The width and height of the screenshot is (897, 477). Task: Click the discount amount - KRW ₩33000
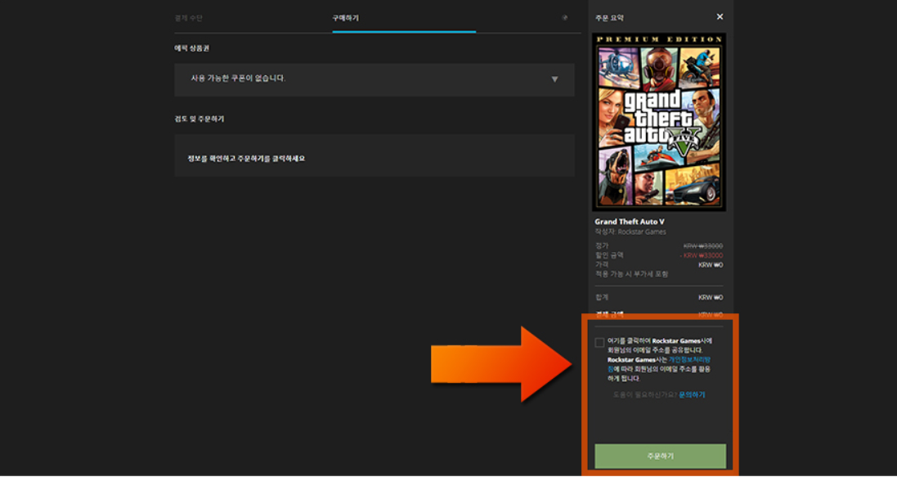702,255
